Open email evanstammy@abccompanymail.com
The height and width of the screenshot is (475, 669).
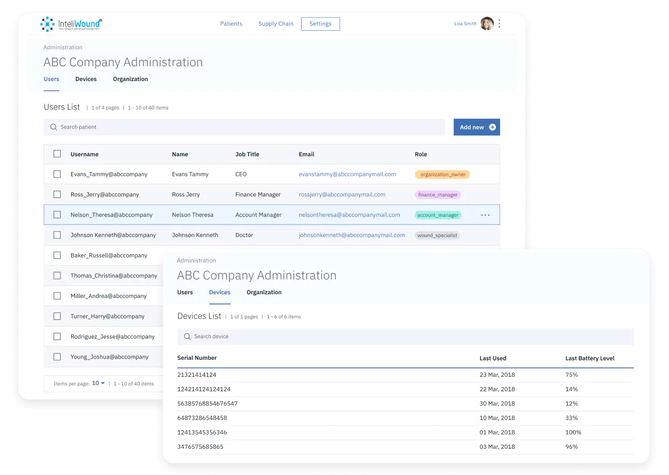[x=347, y=174]
